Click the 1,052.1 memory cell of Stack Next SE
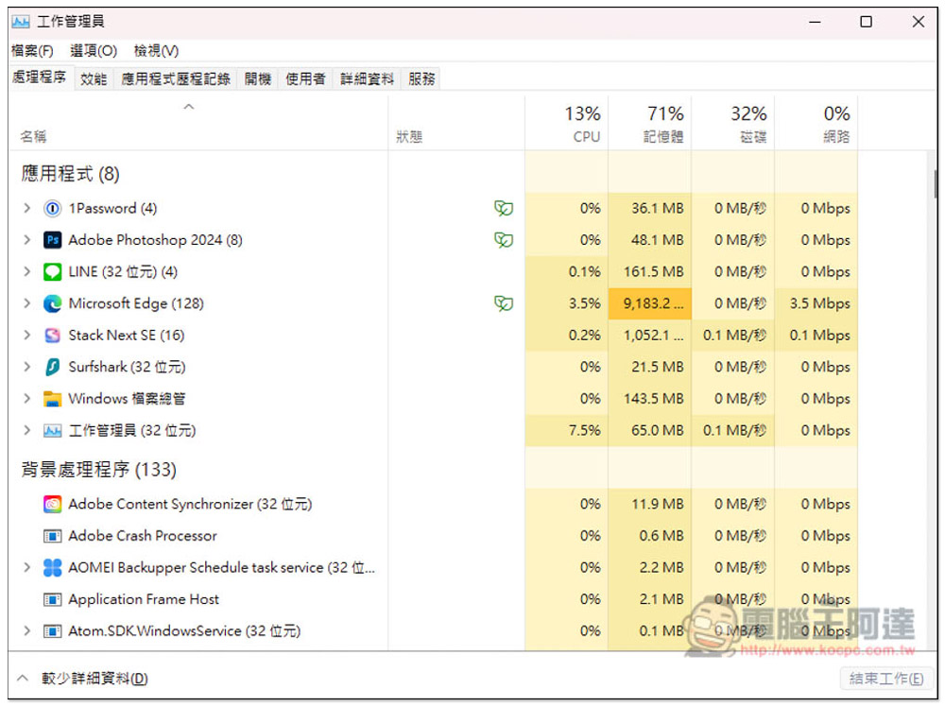945x707 pixels. tap(650, 336)
